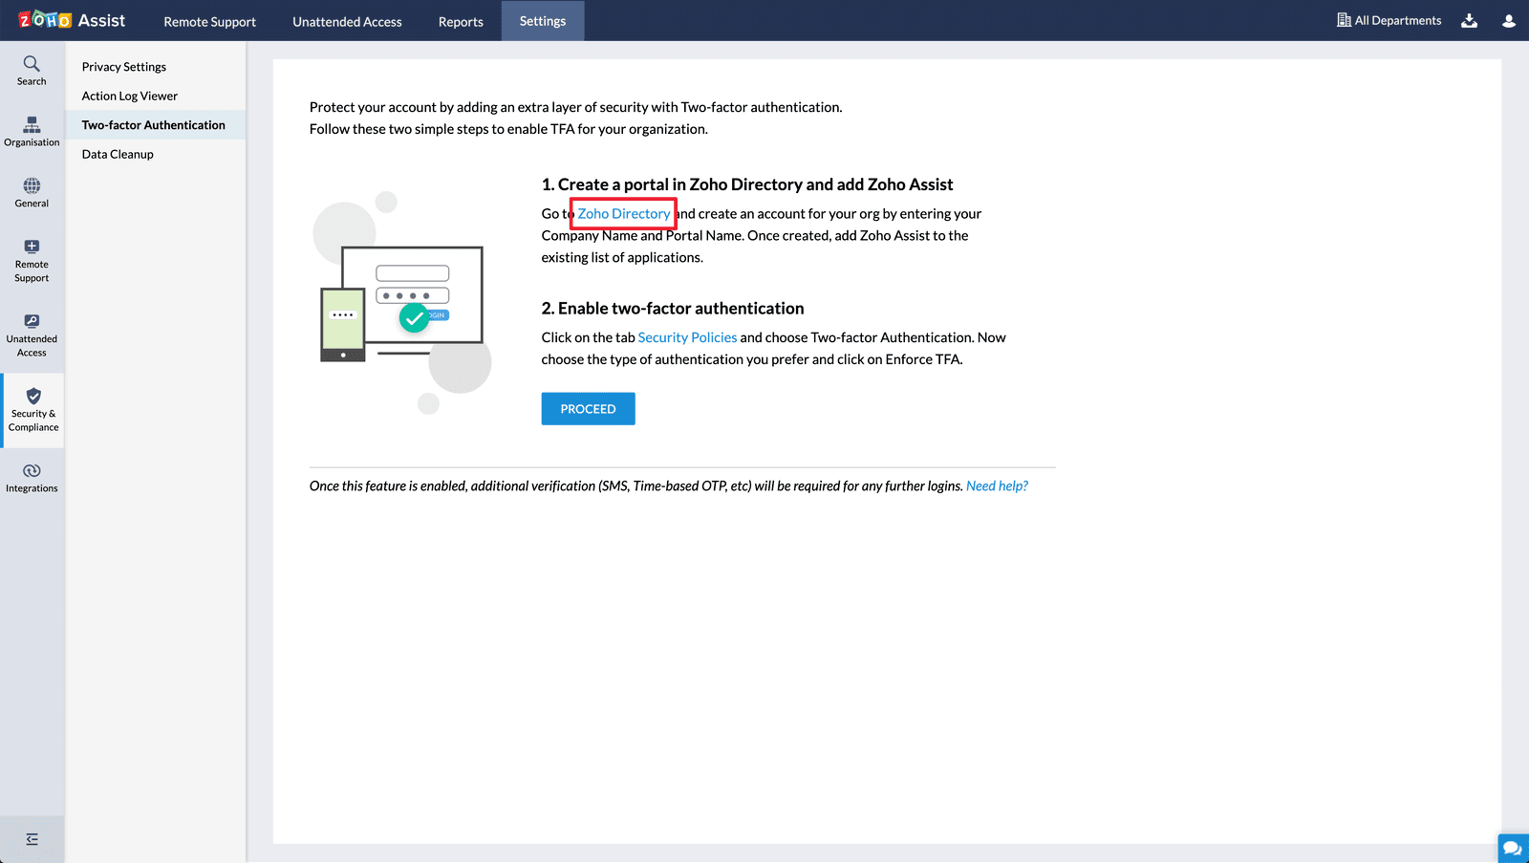Collapse the sidebar with the menu icon

point(32,839)
